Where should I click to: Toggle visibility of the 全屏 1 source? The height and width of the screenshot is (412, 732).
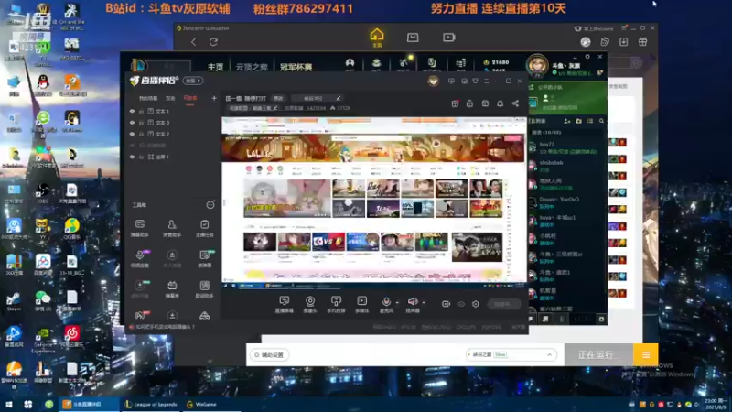click(x=132, y=157)
